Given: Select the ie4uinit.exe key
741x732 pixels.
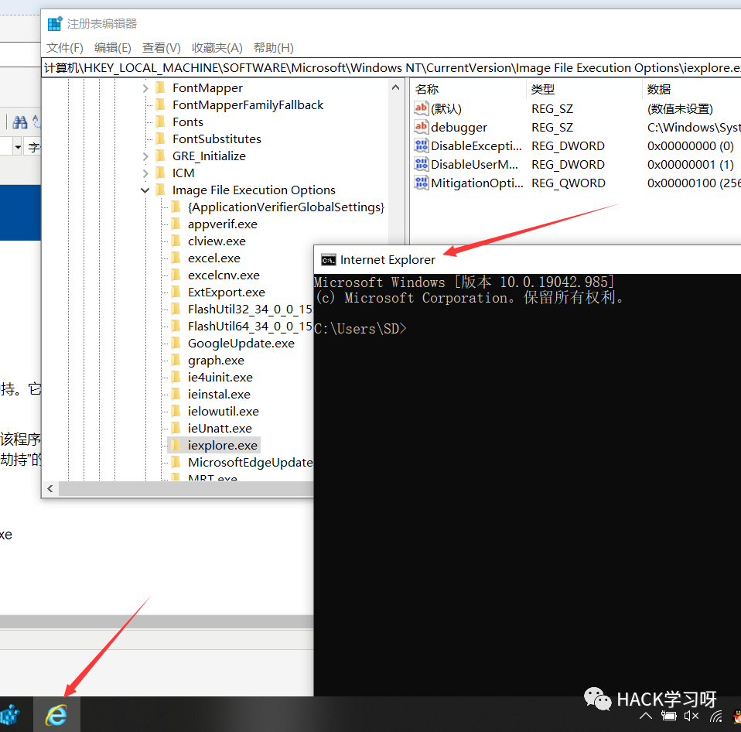Looking at the screenshot, I should 220,378.
